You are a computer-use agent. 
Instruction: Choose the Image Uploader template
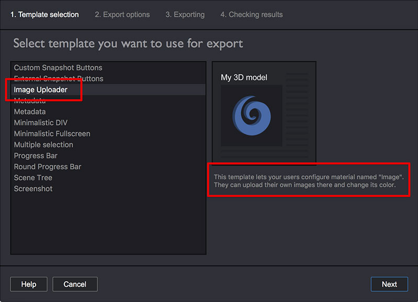coord(108,90)
